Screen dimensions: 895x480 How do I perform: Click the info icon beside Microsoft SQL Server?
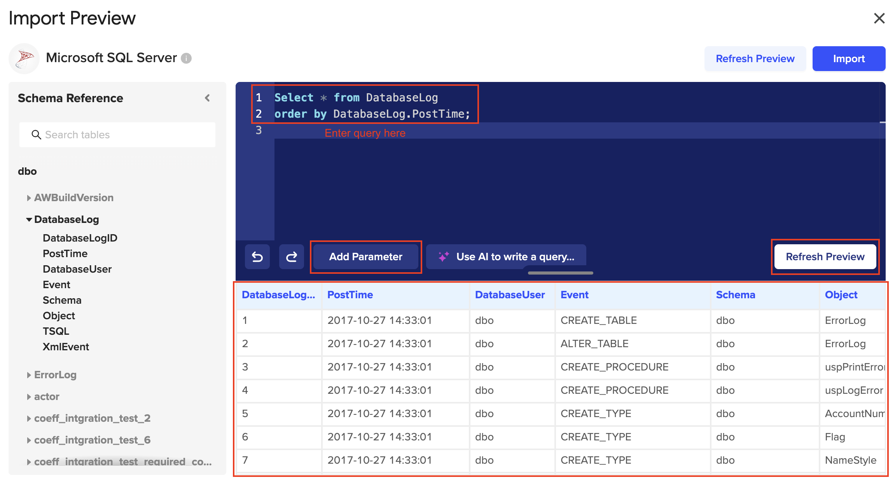click(186, 58)
